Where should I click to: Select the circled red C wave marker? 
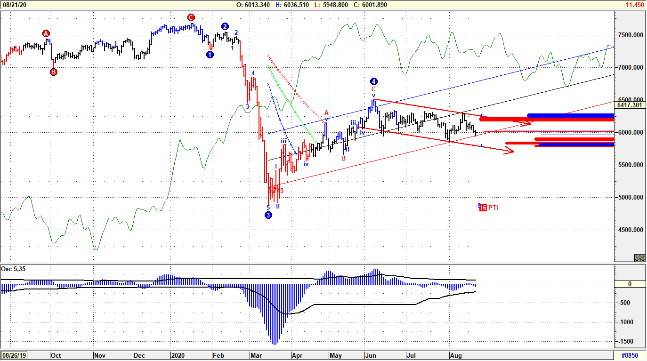(191, 17)
